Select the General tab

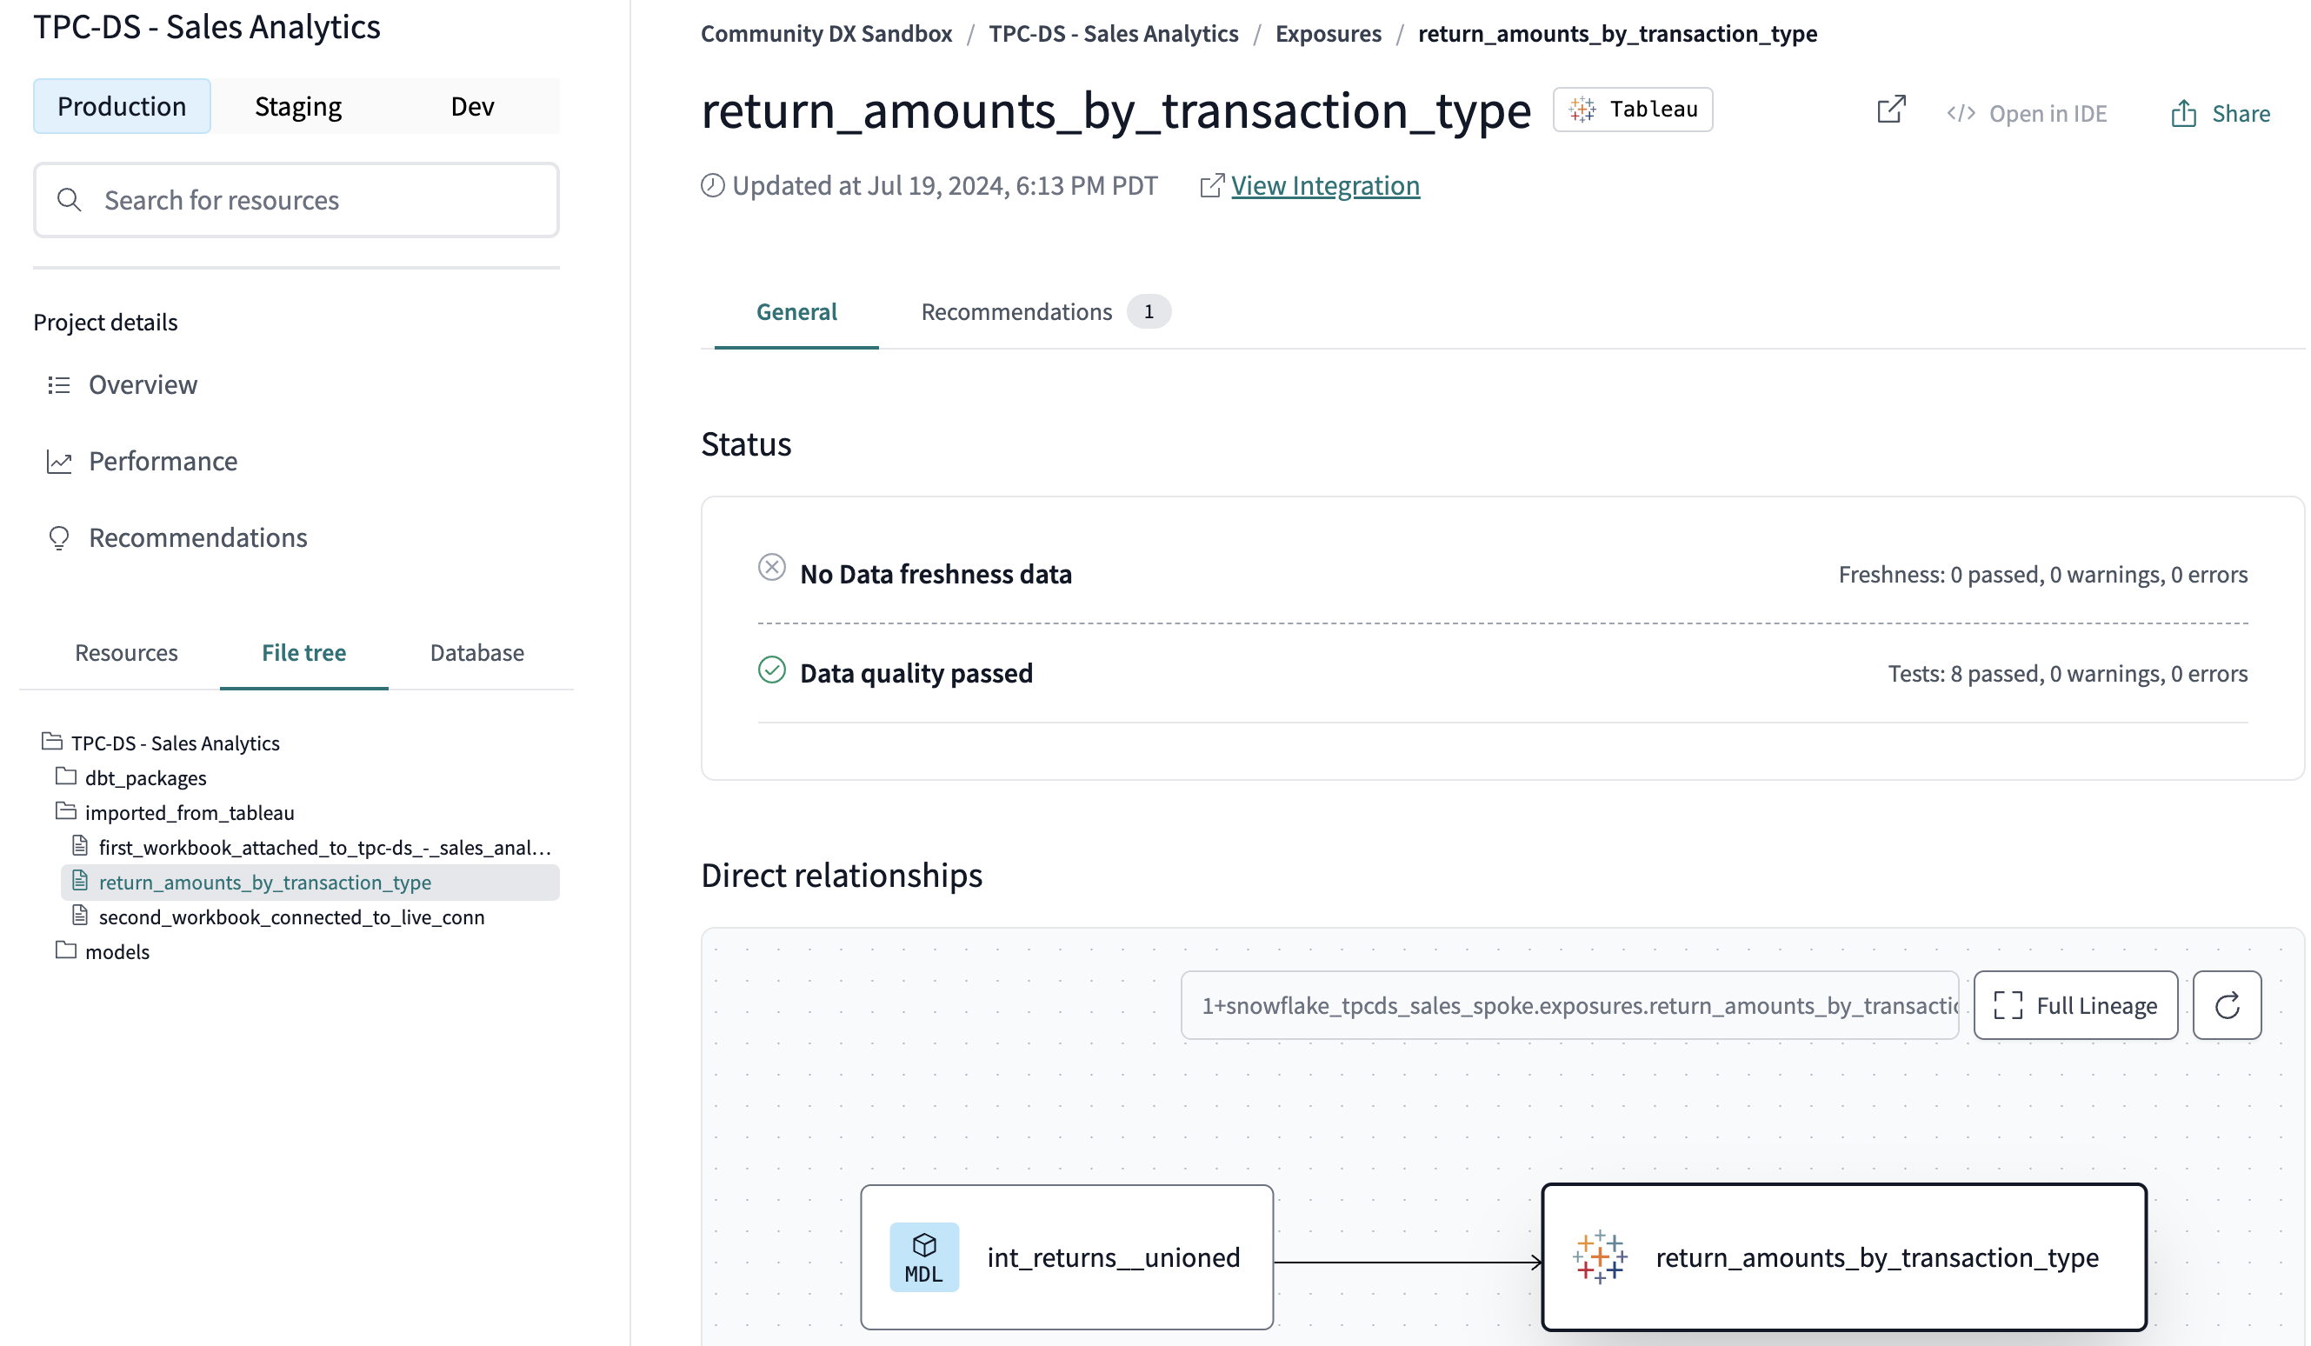tap(796, 312)
